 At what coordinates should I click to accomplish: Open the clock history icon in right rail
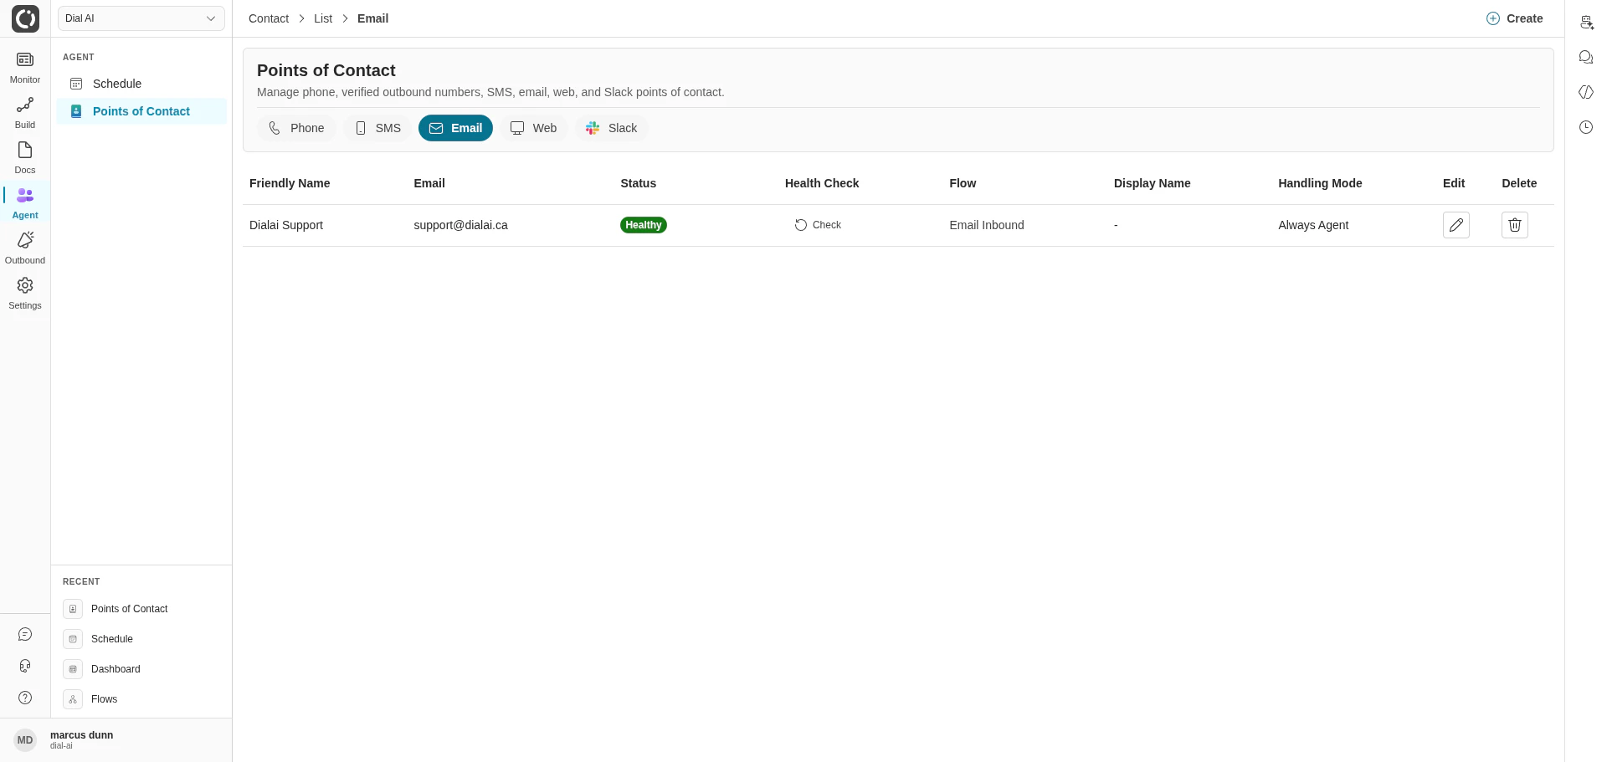(1586, 127)
